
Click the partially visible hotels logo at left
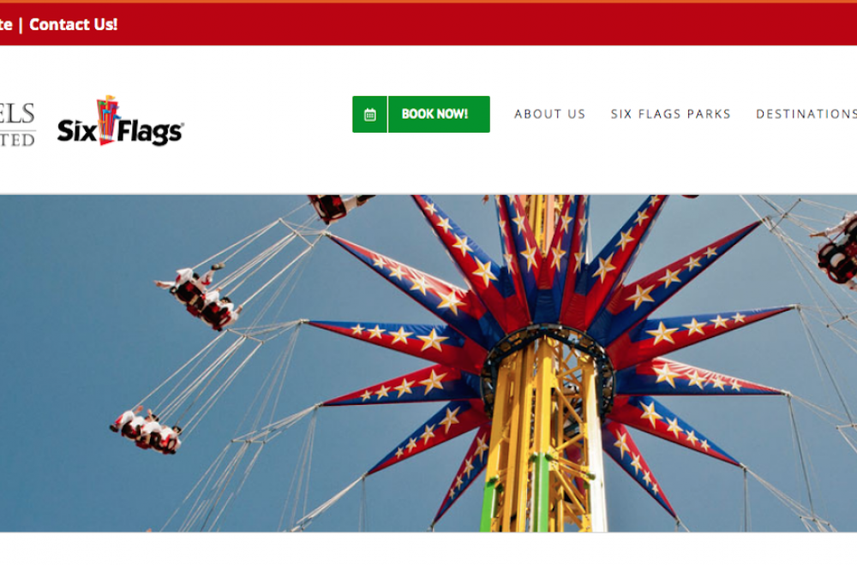click(17, 124)
